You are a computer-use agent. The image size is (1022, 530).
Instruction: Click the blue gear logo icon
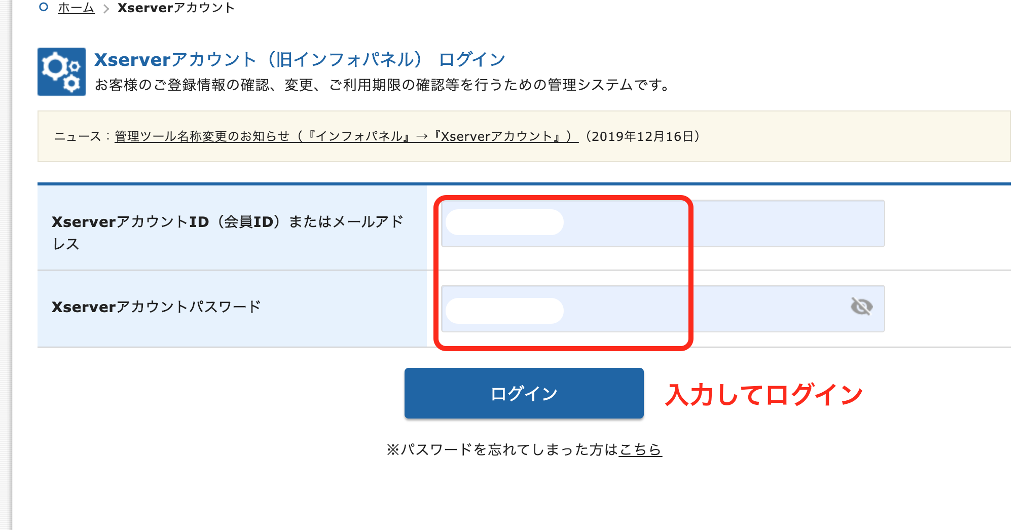(61, 71)
